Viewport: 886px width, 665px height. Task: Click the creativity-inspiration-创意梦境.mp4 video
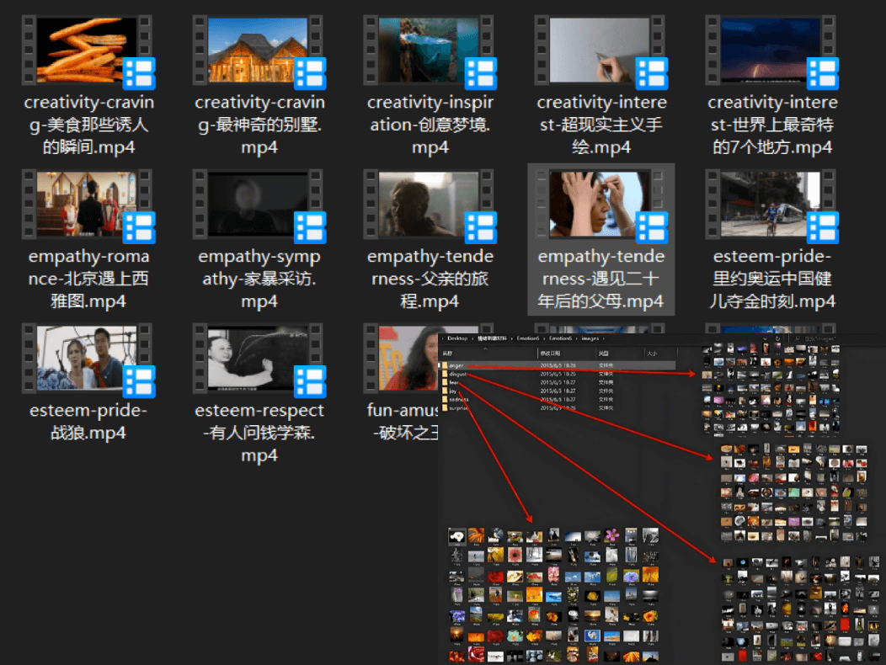430,86
